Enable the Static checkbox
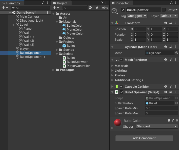 (x=164, y=10)
